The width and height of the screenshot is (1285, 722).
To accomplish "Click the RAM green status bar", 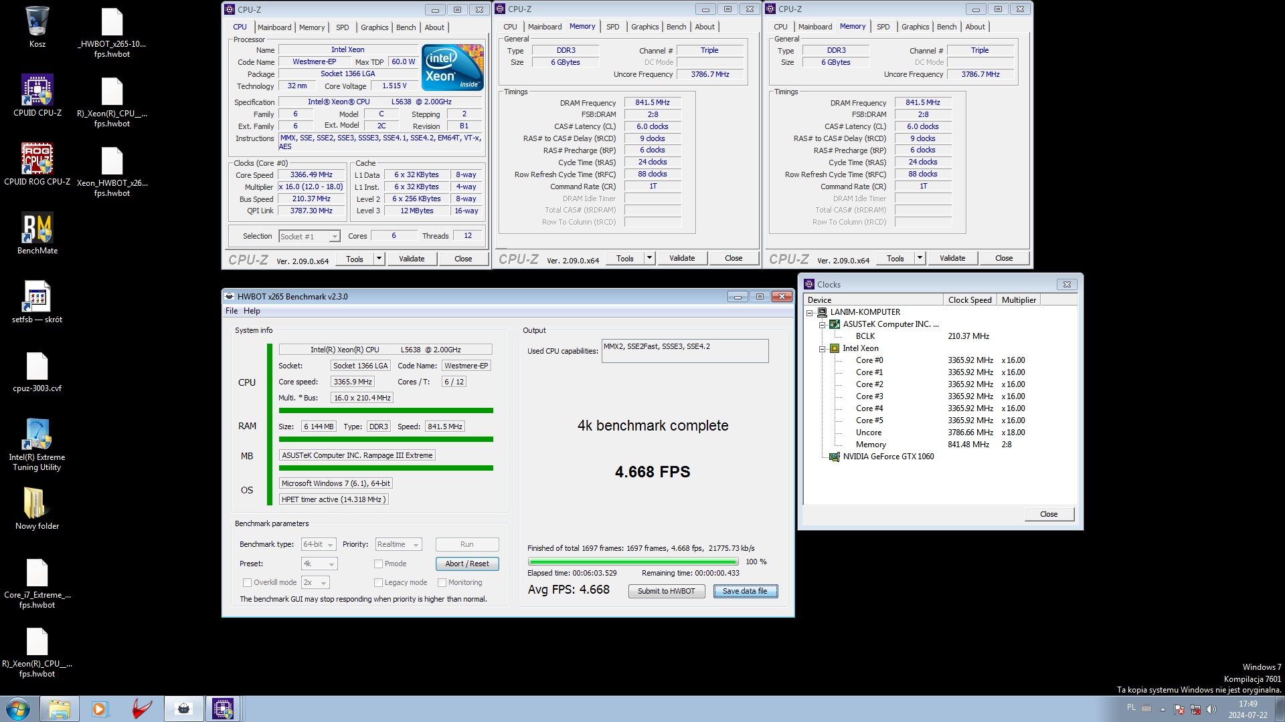I will tap(385, 439).
